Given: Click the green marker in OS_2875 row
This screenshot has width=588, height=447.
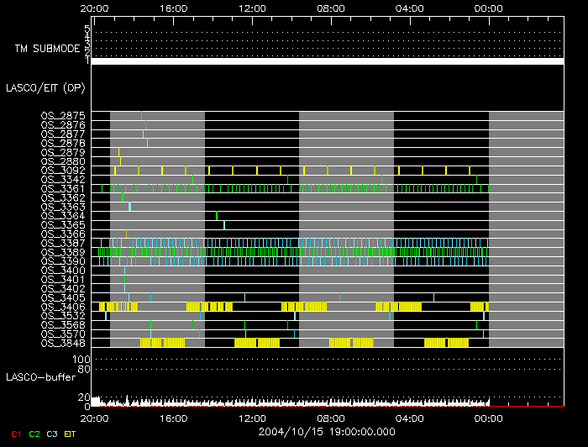Looking at the screenshot, I should coord(141,115).
